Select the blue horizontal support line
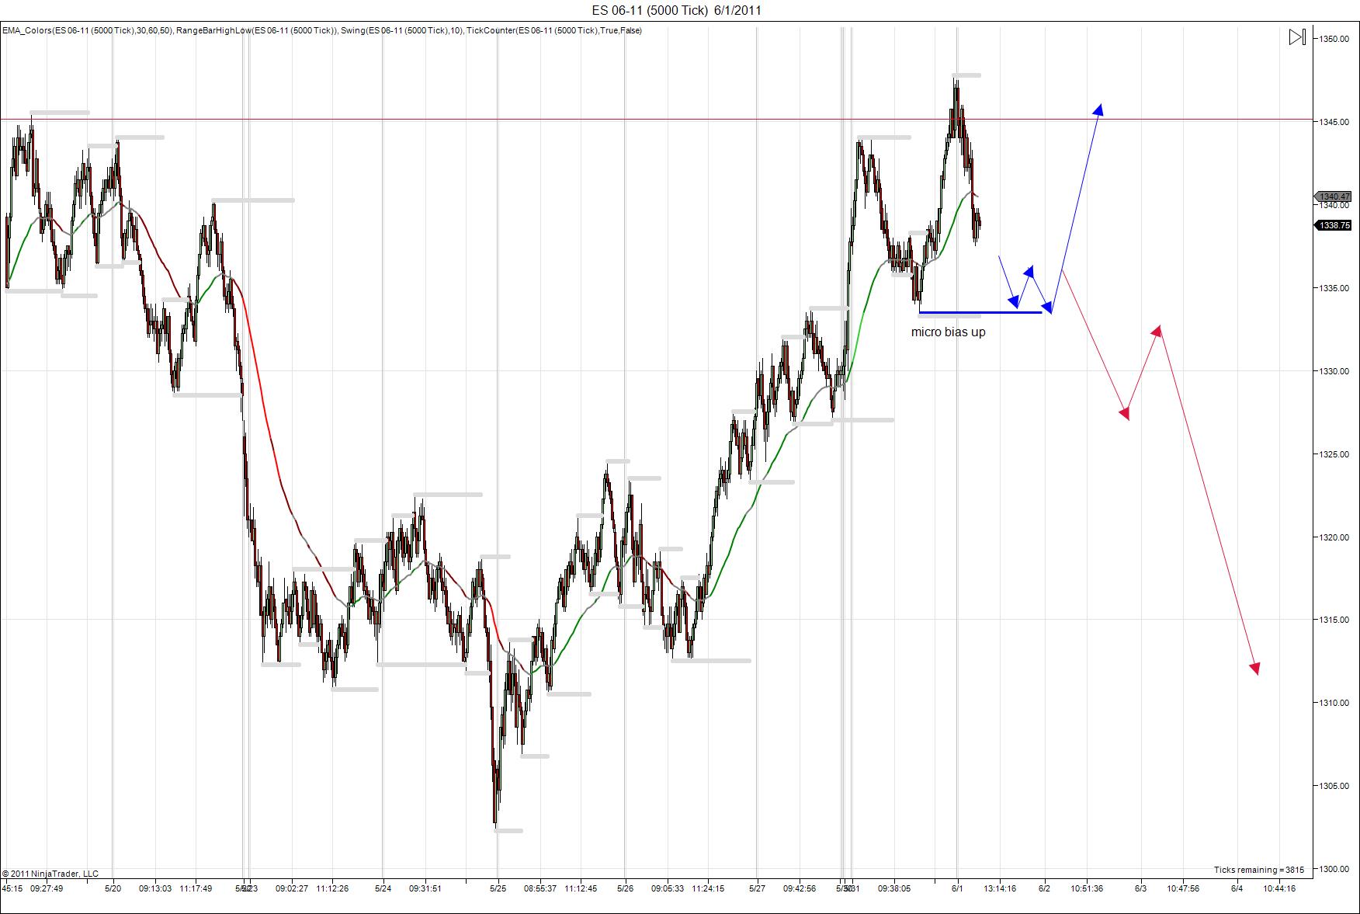The image size is (1360, 914). [x=980, y=312]
